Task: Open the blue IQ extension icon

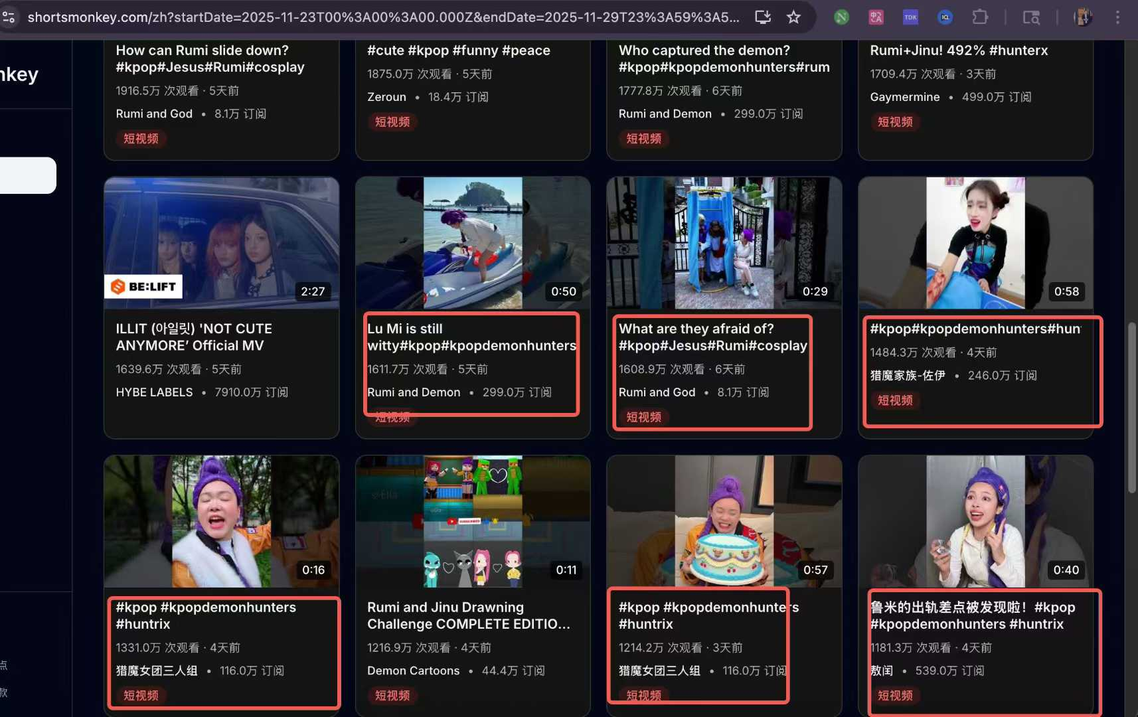Action: coord(945,17)
